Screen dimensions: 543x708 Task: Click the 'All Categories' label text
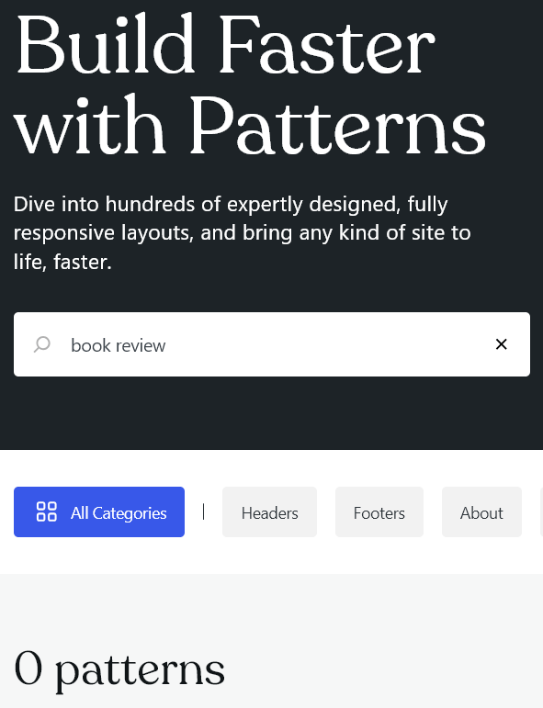point(119,513)
